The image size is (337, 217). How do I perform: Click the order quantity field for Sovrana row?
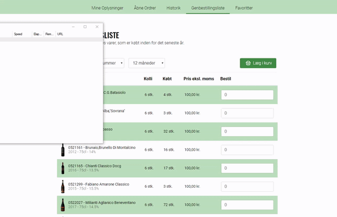click(x=247, y=113)
